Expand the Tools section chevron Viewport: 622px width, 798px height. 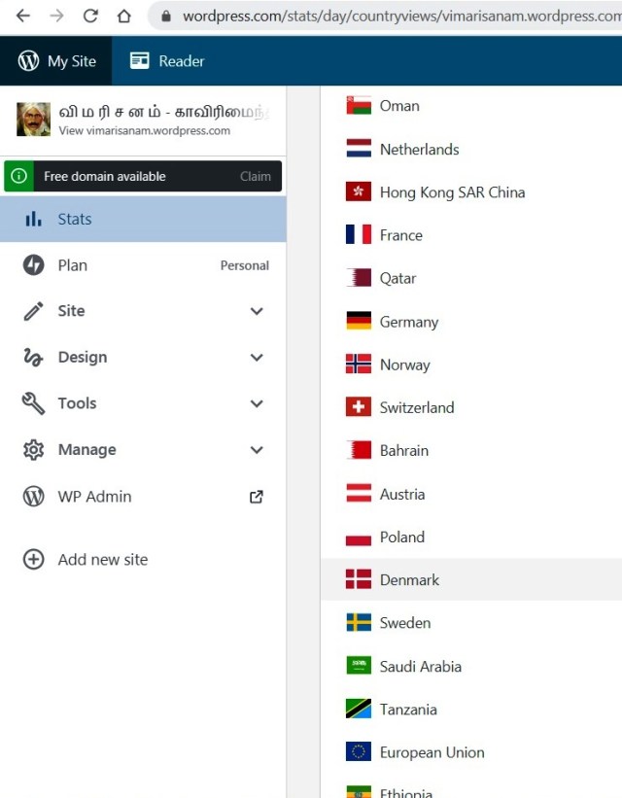(257, 403)
